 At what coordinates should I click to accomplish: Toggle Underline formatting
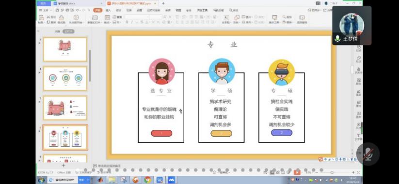pyautogui.click(x=137, y=22)
